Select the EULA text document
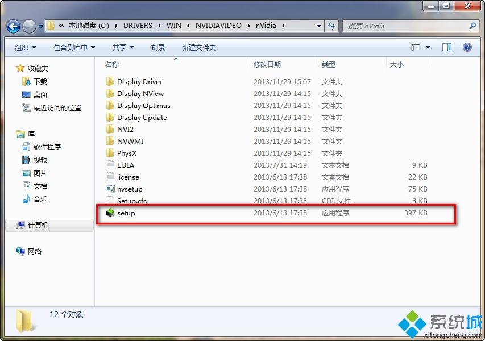The width and height of the screenshot is (485, 341). point(120,165)
